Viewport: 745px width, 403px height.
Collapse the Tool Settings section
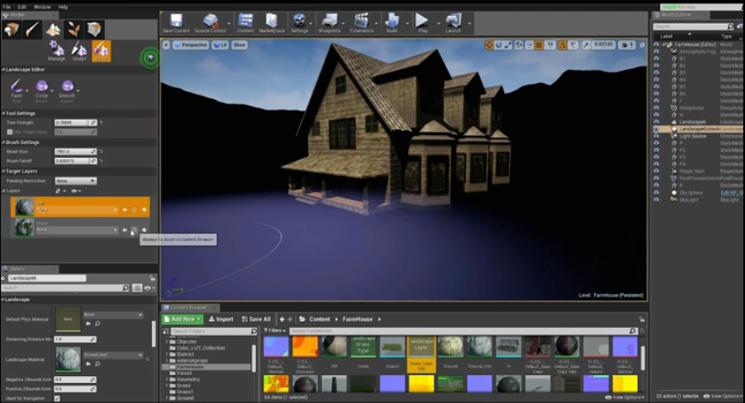[x=3, y=113]
